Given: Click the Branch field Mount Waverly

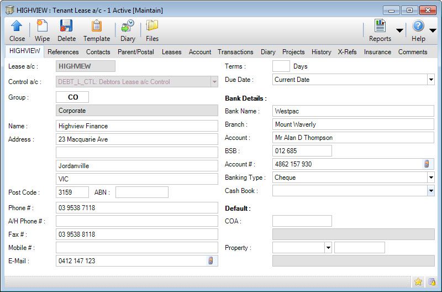Looking at the screenshot, I should coord(353,124).
